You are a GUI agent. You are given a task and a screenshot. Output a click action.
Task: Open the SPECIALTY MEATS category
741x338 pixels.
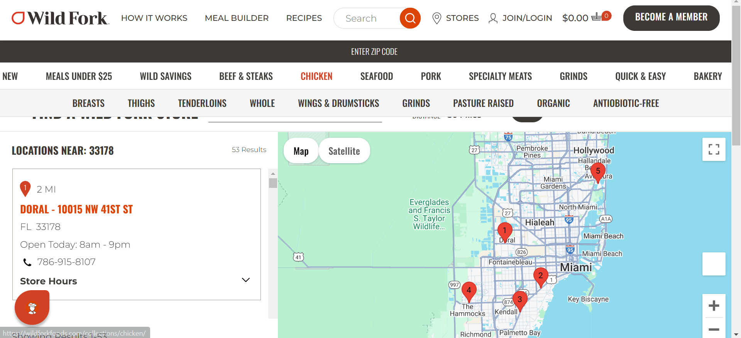[x=500, y=76]
